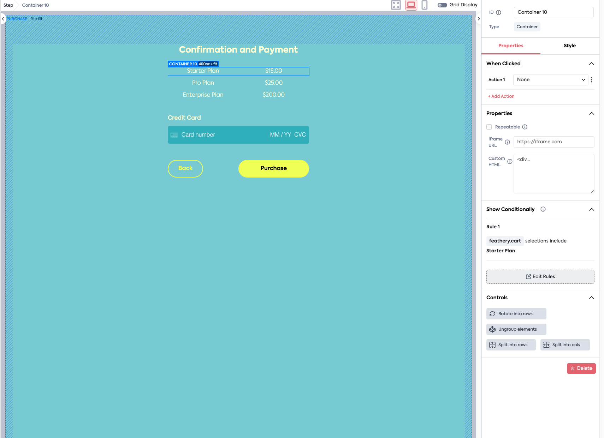604x438 pixels.
Task: Open the Action 1 dropdown
Action: pos(550,80)
